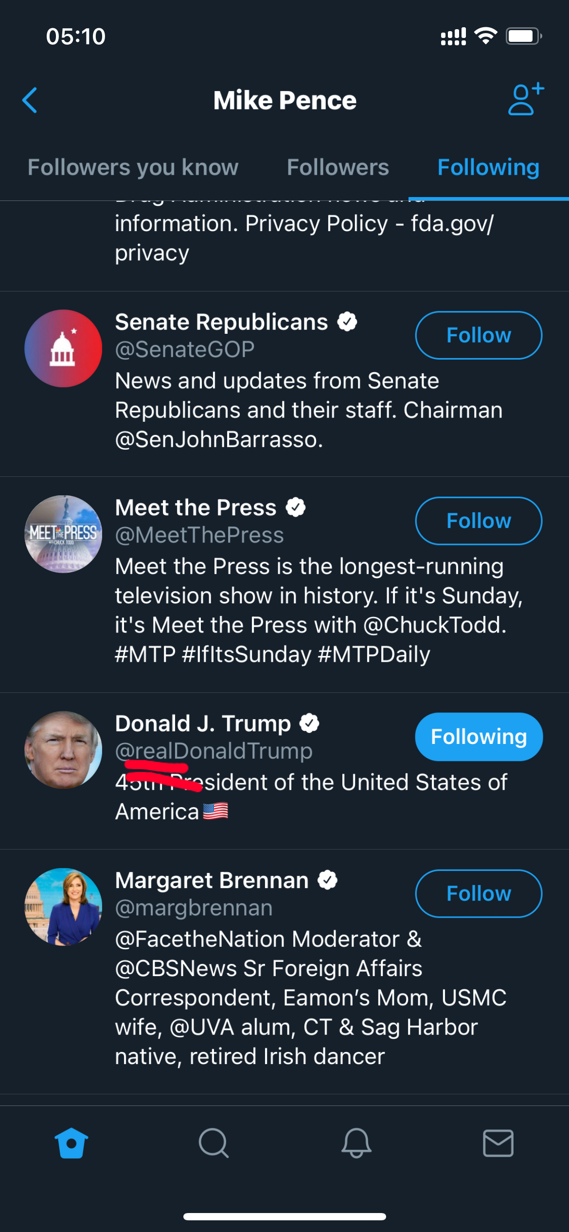Open Margaret Brennan's profile photo
This screenshot has height=1232, width=569.
point(63,906)
